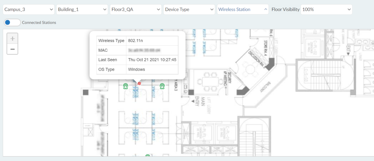Click the Last Seen timestamp value
374x161 pixels.
152,60
